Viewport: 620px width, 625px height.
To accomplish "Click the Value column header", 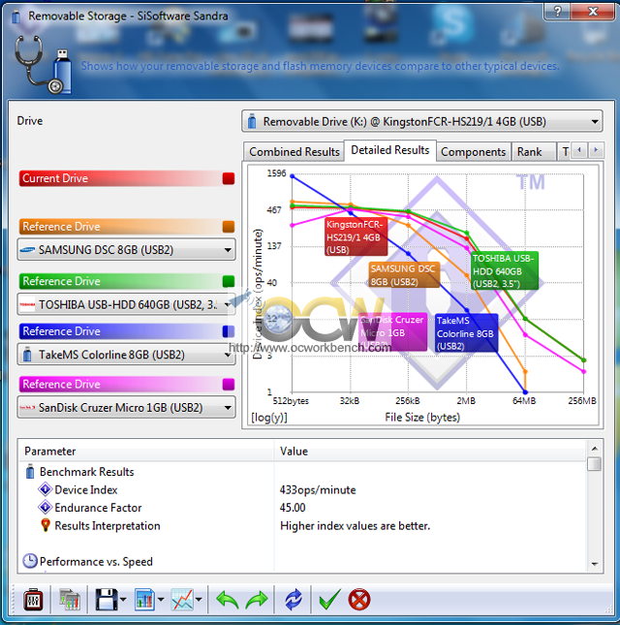I will 430,452.
